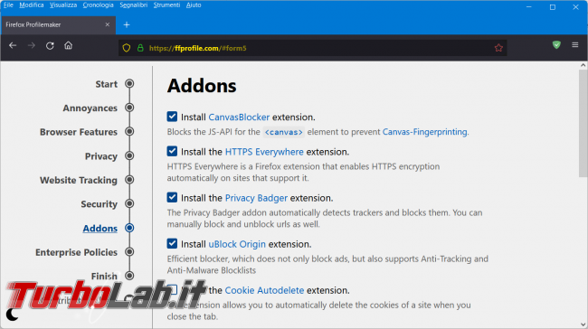Click the Addons sidebar link
This screenshot has width=588, height=329.
click(x=100, y=228)
